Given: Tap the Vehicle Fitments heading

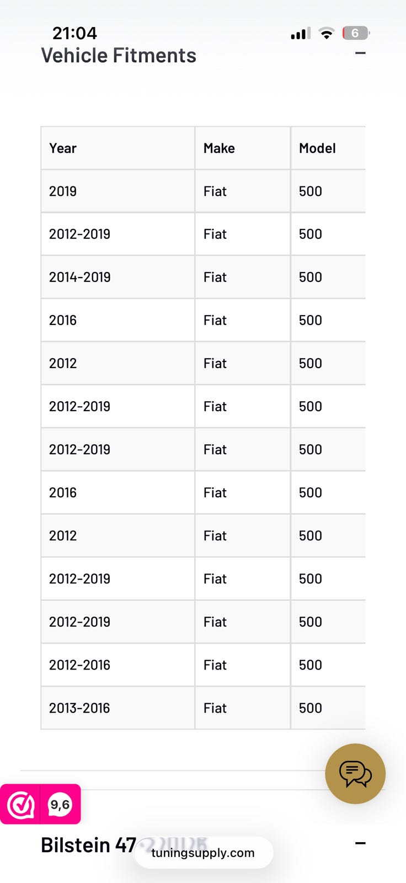Looking at the screenshot, I should (119, 56).
